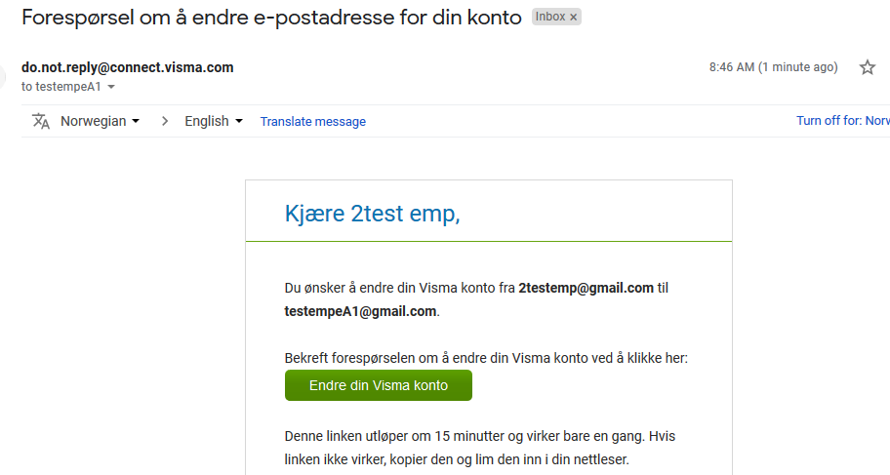Viewport: 890px width, 475px height.
Task: Click the email subject line heading
Action: [x=271, y=18]
